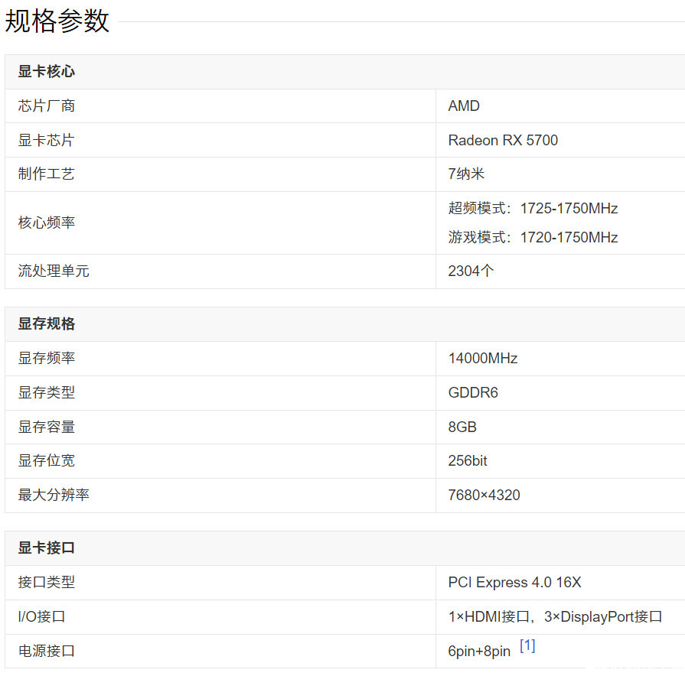The width and height of the screenshot is (685, 676).
Task: Click the 显存容量 label
Action: click(47, 427)
